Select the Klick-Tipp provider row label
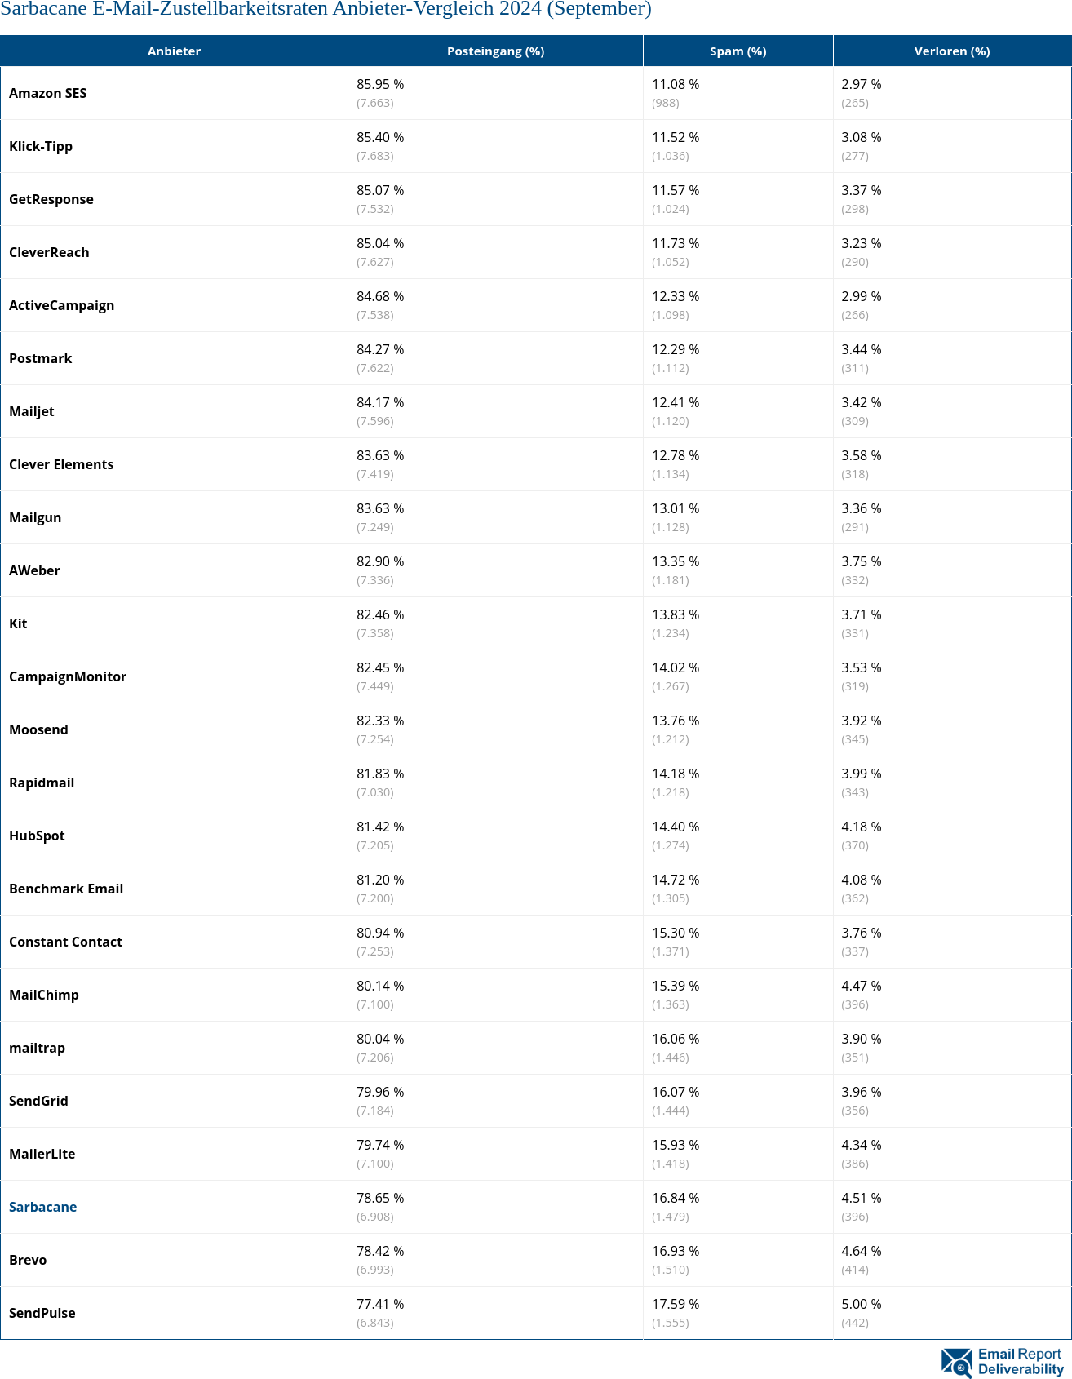Screen dimensions: 1072x1379 coord(41,146)
